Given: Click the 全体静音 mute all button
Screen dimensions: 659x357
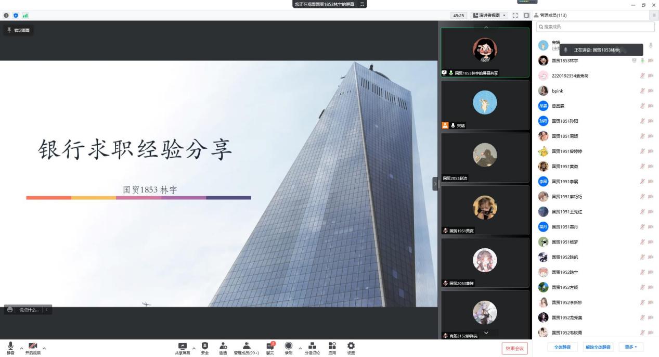Looking at the screenshot, I should [x=562, y=347].
